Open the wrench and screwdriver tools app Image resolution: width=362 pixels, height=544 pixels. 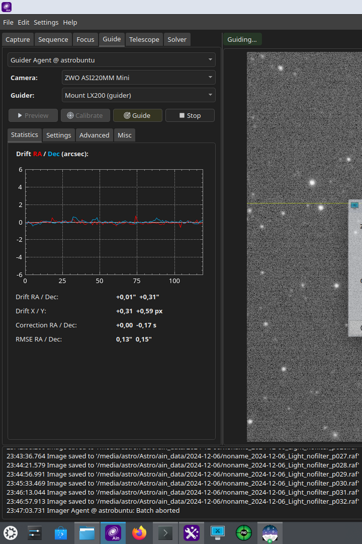pos(191,533)
